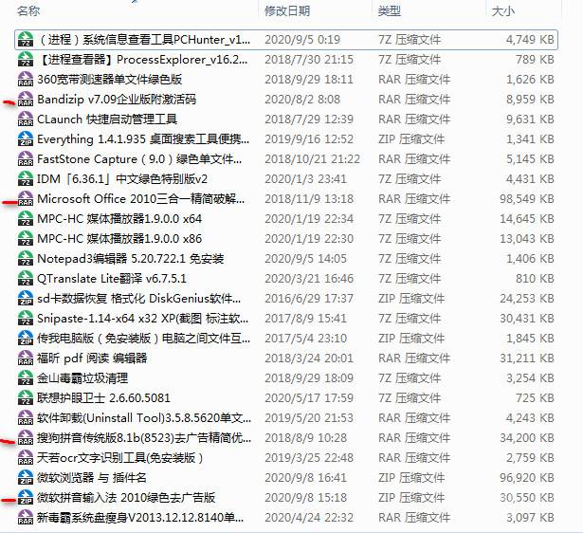
Task: Select file name QTranslate Lite翻译 v6.7.5.1
Action: 112,279
